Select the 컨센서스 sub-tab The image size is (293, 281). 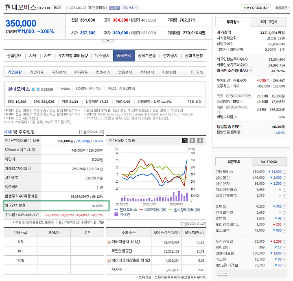(103, 72)
